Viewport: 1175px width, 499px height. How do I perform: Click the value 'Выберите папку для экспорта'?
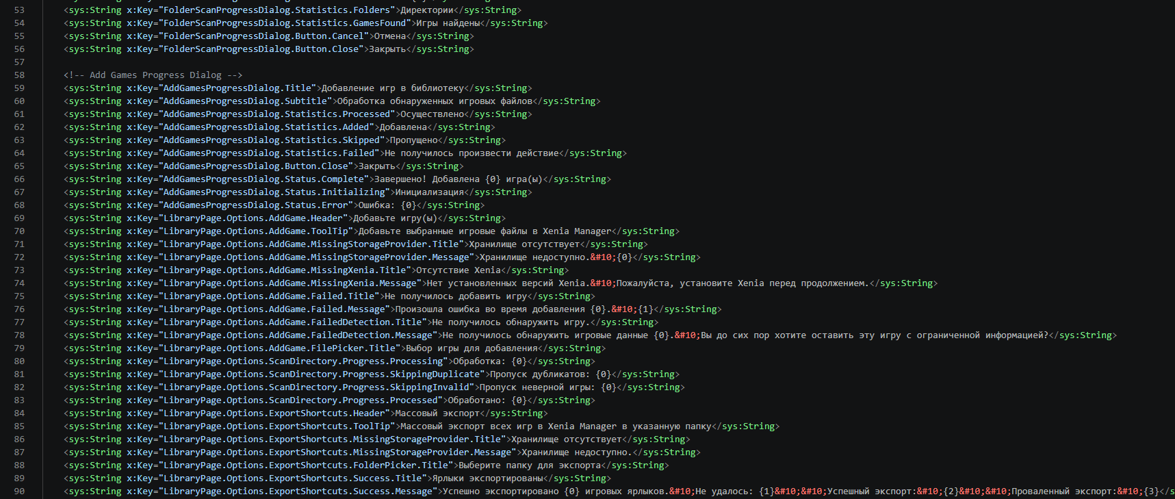click(530, 465)
